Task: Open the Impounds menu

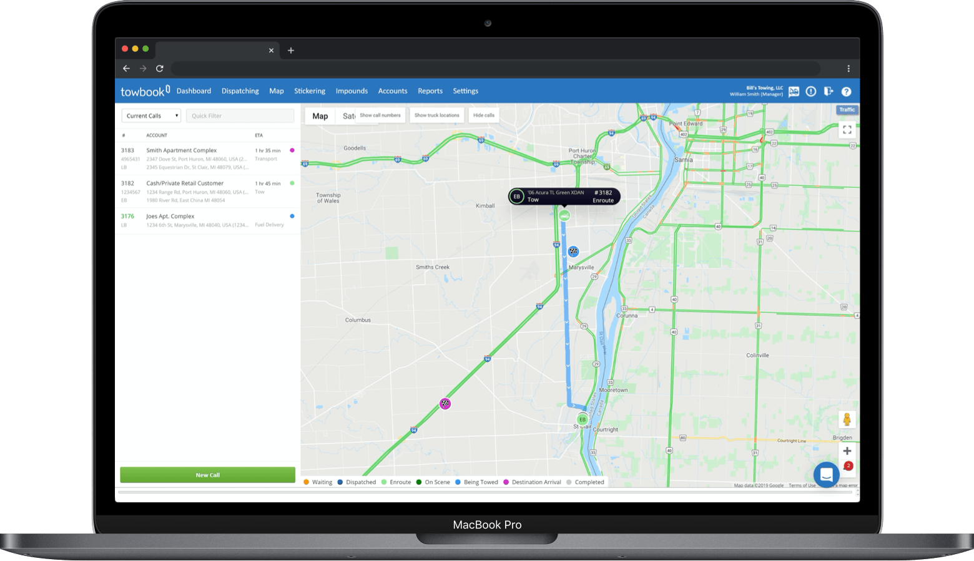Action: (x=352, y=91)
